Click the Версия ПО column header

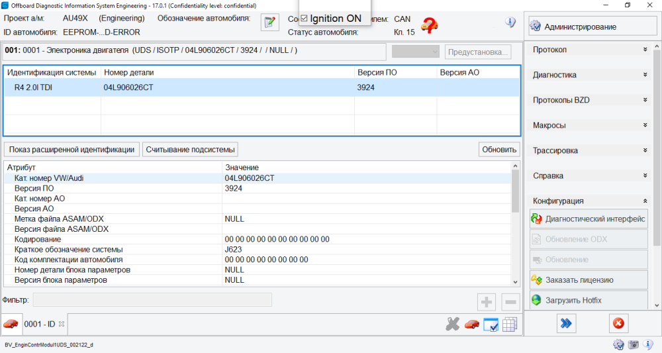(x=396, y=72)
